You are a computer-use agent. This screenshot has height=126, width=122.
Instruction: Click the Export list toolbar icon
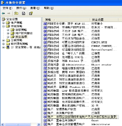pos(24,13)
